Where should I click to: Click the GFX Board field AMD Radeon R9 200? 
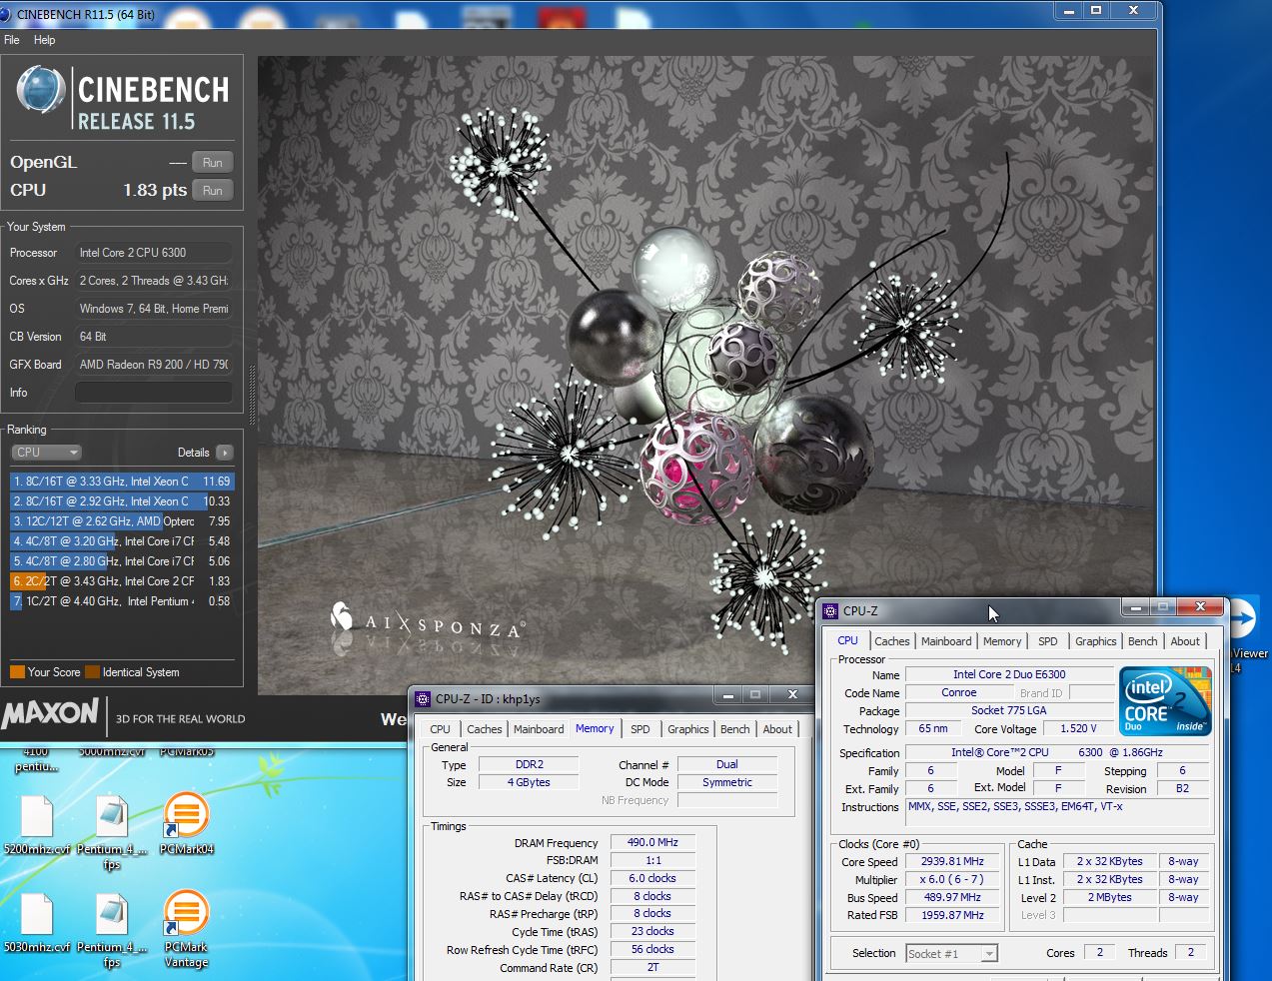153,365
